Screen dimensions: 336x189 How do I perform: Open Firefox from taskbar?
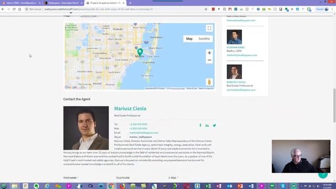(x=122, y=186)
